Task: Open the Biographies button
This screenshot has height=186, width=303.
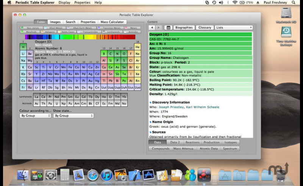Action: (x=184, y=27)
